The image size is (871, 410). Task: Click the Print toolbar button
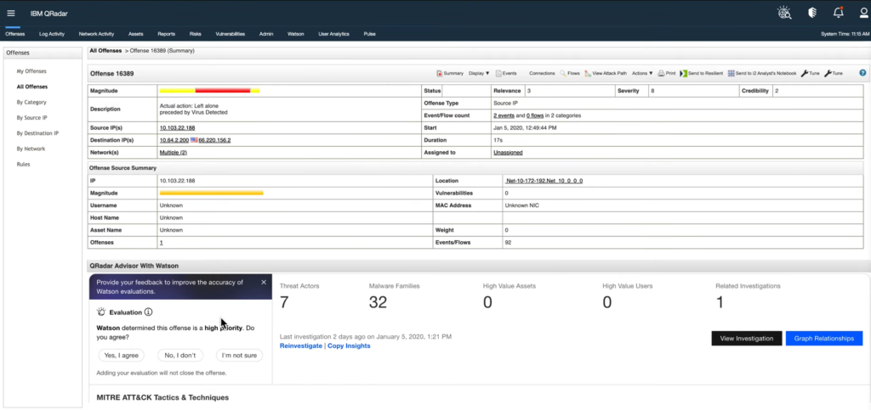pos(667,73)
